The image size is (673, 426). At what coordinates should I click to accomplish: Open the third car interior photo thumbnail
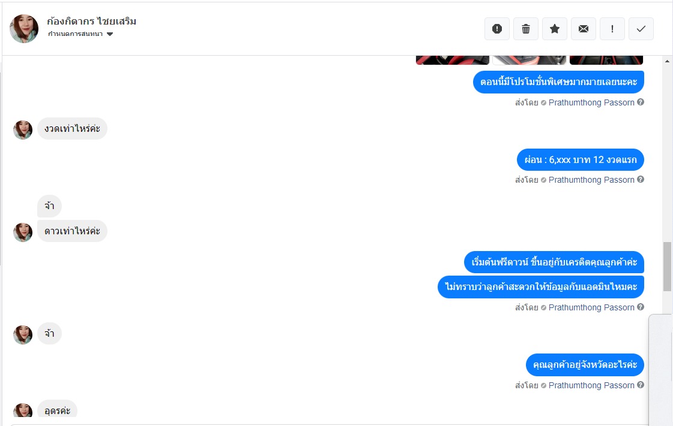coord(606,60)
